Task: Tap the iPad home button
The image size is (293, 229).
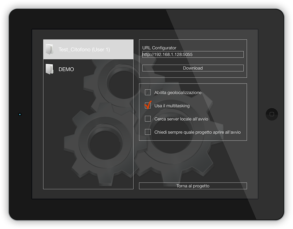Action: (272, 114)
